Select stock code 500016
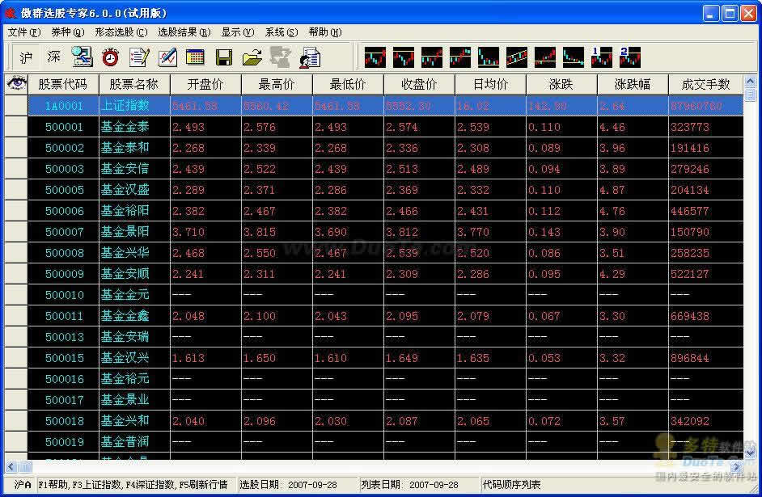 coord(64,379)
